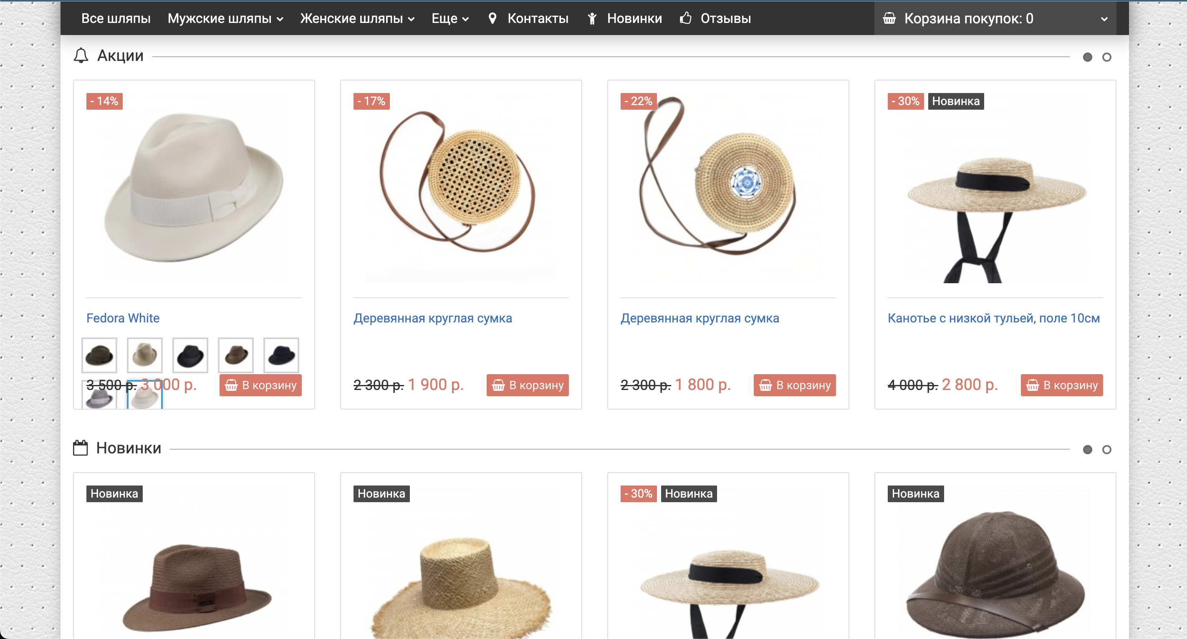Click the Новинки section heading

click(x=129, y=448)
